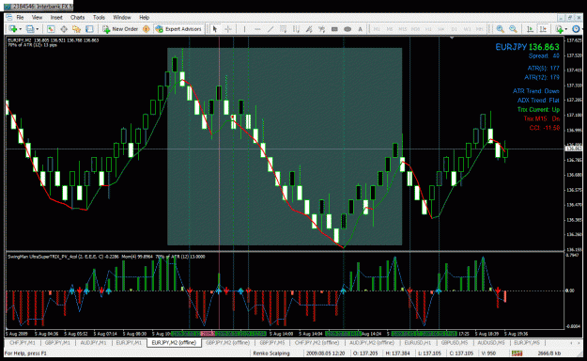Switch to H1 timeframe
Screen dimensions: 587x361
[x=428, y=29]
